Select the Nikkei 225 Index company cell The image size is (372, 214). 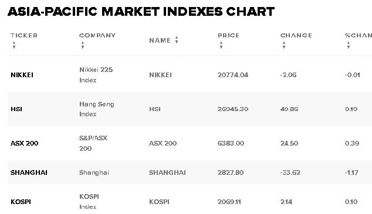[x=96, y=75]
